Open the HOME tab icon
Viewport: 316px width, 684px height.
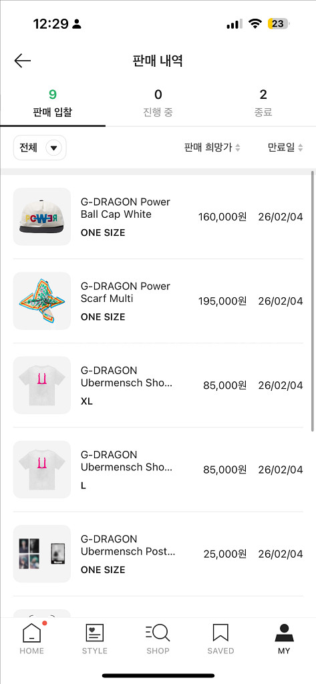(31, 633)
